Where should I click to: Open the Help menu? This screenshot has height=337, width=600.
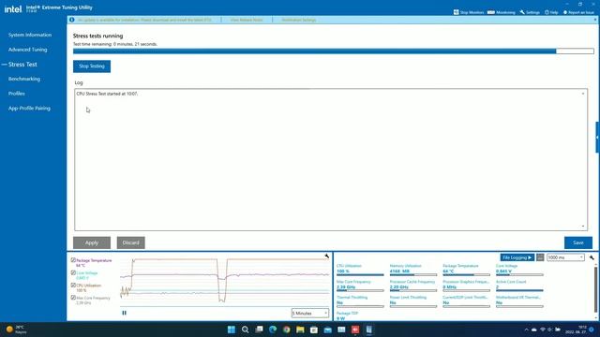point(551,12)
